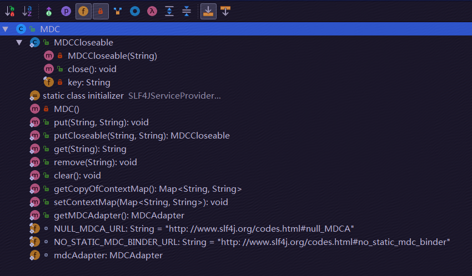Click Sort by Visibility icon

click(x=10, y=12)
